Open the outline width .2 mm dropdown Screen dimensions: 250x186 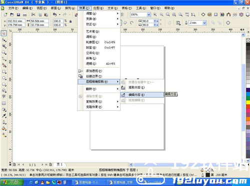204,23
